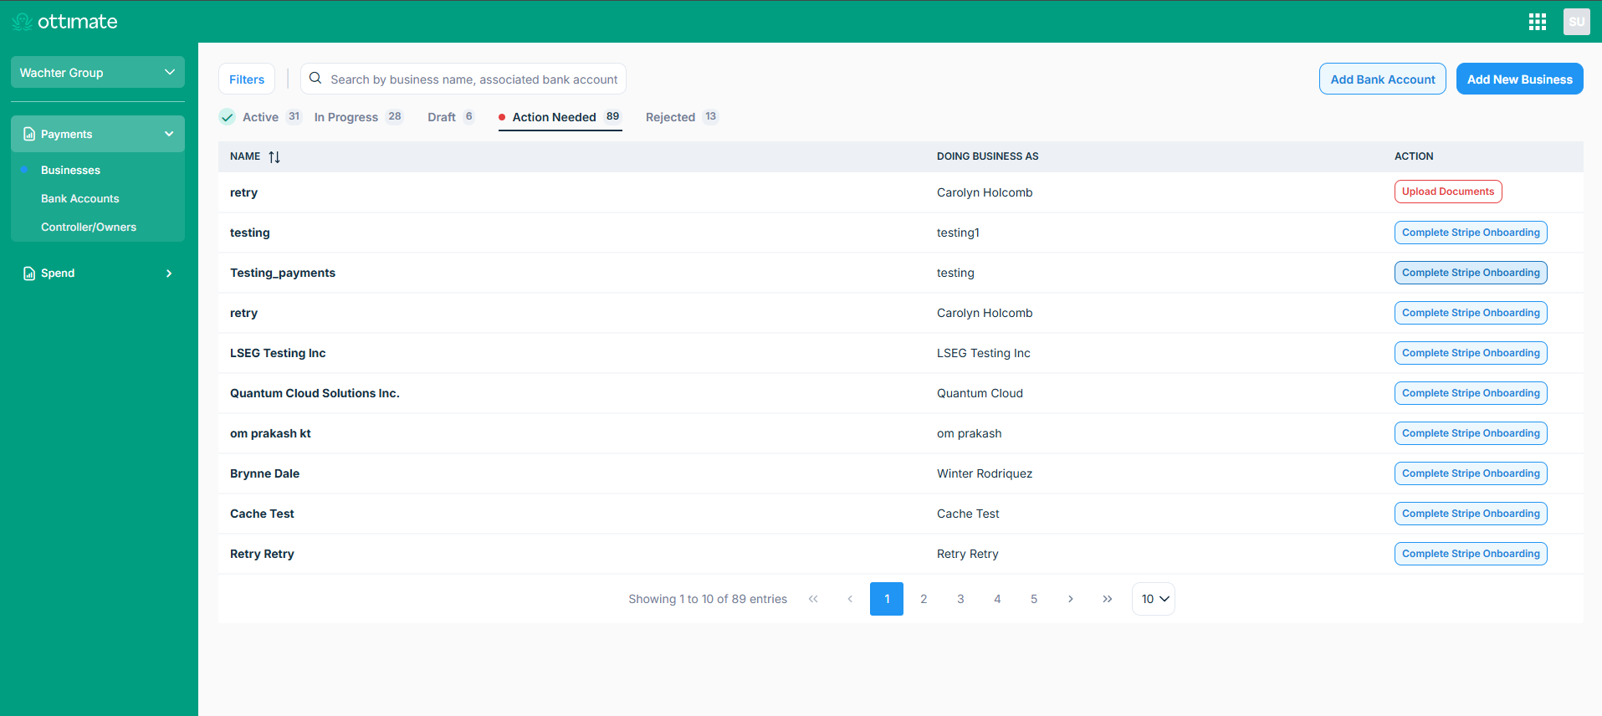1602x716 pixels.
Task: Click the business name Brynne Dale
Action: (264, 473)
